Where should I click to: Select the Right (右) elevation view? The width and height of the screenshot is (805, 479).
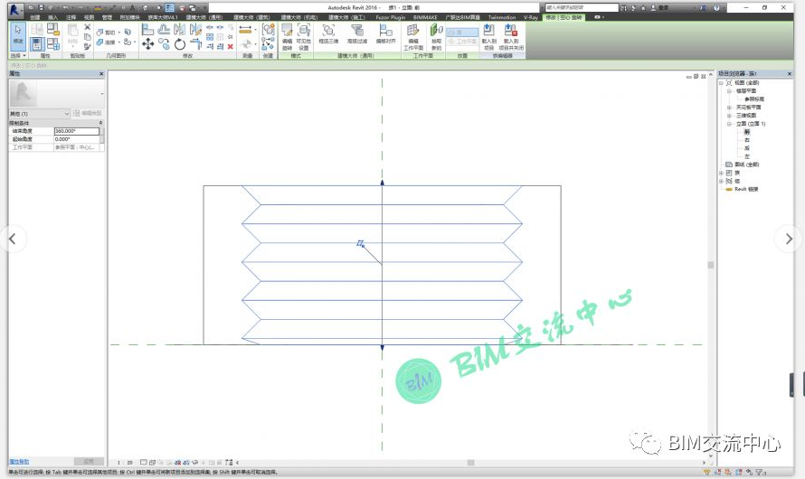[x=746, y=140]
